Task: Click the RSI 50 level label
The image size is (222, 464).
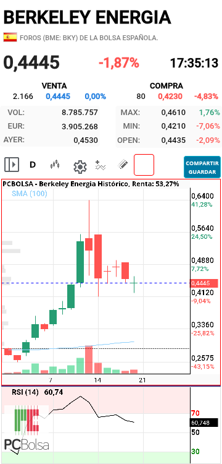Action: pos(195,432)
